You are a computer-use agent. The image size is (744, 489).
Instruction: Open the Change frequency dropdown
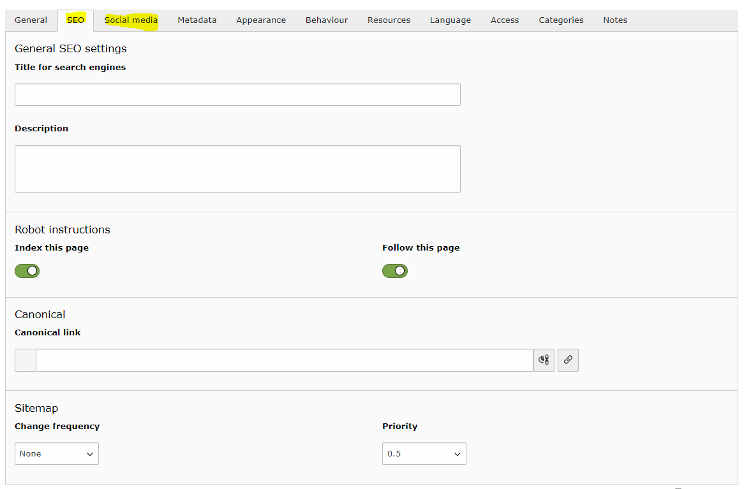[57, 454]
